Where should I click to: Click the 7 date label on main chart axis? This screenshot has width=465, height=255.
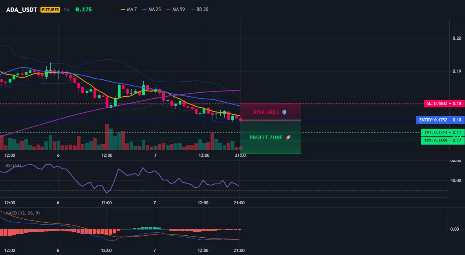pyautogui.click(x=155, y=155)
